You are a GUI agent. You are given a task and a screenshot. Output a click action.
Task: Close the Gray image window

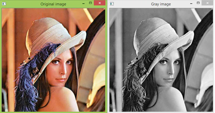point(208,3)
